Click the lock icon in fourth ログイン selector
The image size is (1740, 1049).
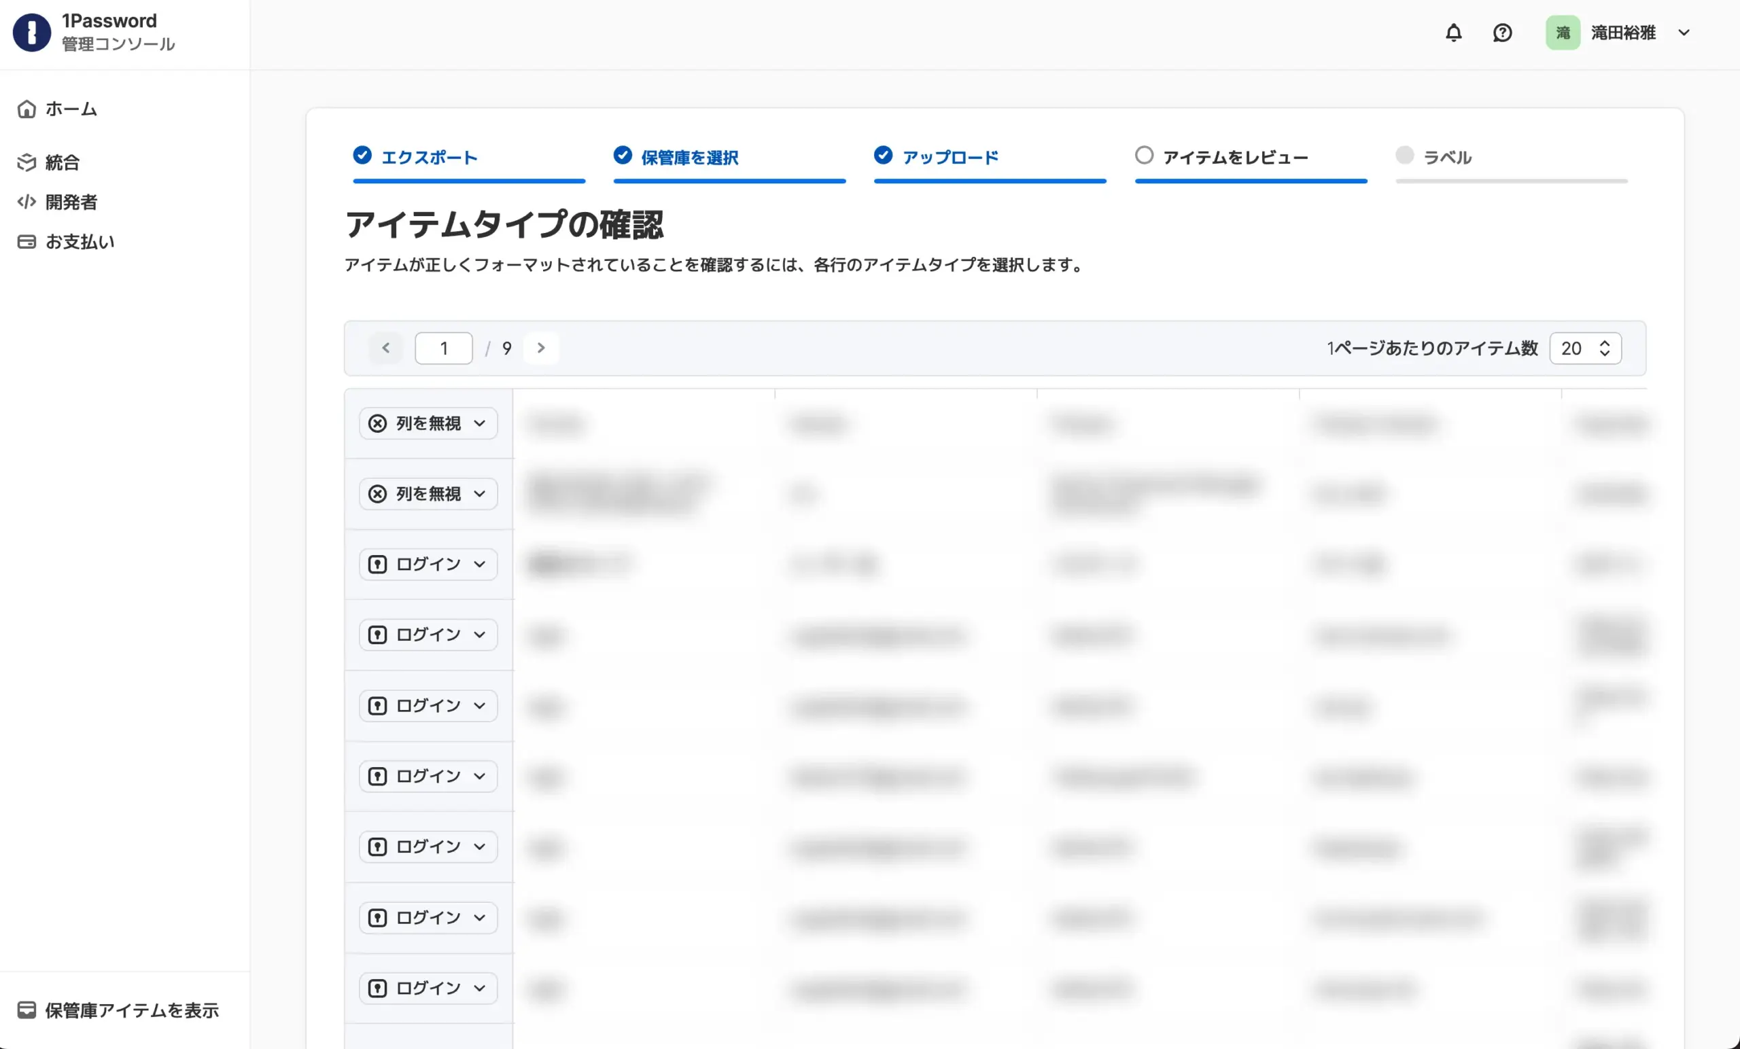pyautogui.click(x=378, y=776)
